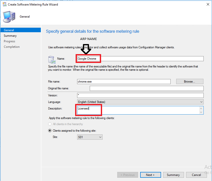212x181 pixels.
Task: Click the metering rule icon beside Name
Action: tap(52, 59)
